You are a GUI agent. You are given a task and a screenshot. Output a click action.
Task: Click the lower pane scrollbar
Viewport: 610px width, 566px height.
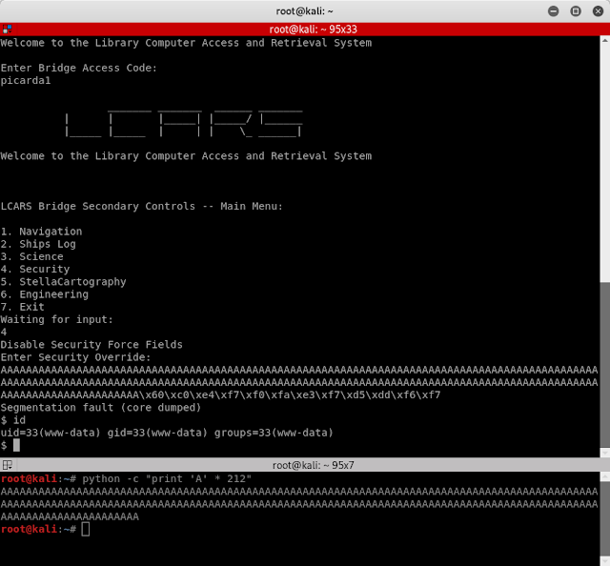(x=605, y=518)
